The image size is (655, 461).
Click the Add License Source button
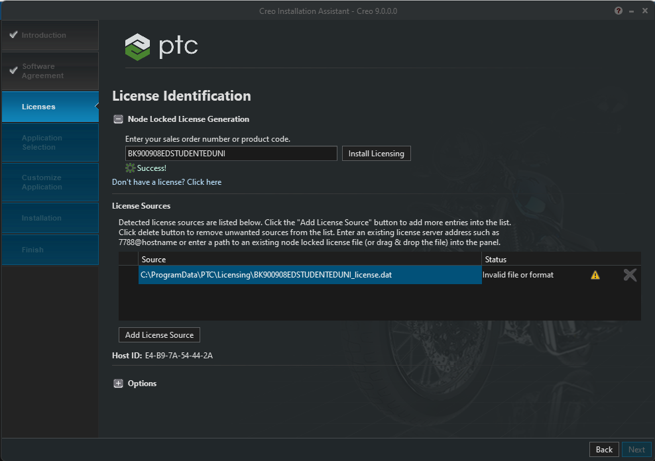coord(159,334)
